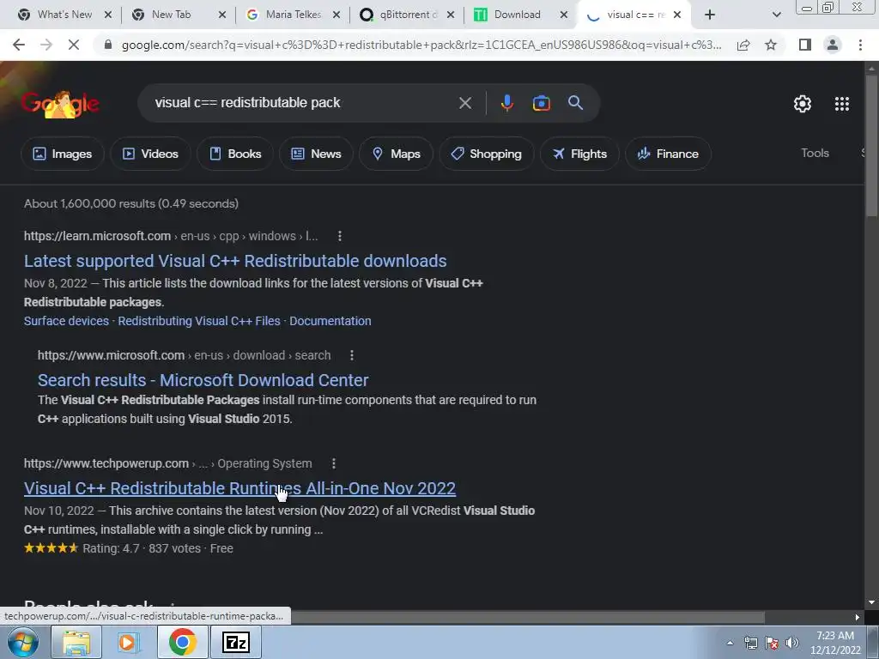Open Google apps grid
The image size is (879, 659).
[x=841, y=104]
